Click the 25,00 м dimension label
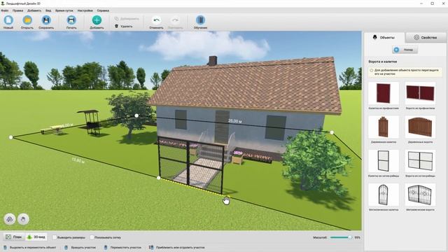The width and height of the screenshot is (448, 252). [x=235, y=121]
